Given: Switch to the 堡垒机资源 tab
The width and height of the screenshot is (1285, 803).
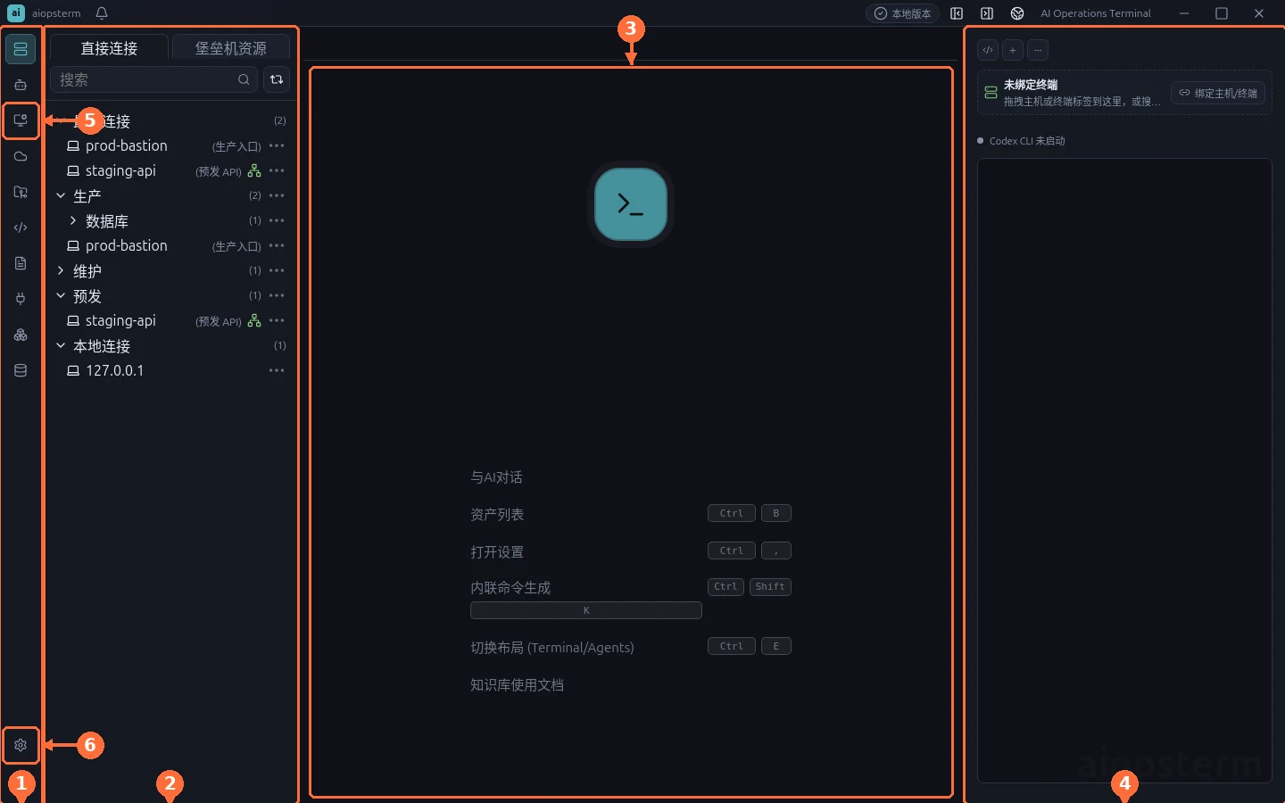Looking at the screenshot, I should coord(231,48).
